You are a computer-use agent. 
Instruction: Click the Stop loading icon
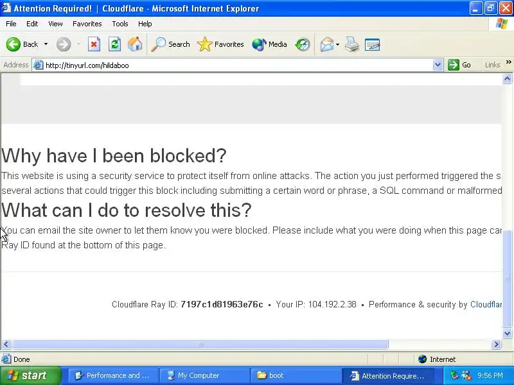(x=94, y=44)
